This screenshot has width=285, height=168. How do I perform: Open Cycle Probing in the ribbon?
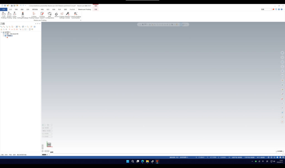3,15
